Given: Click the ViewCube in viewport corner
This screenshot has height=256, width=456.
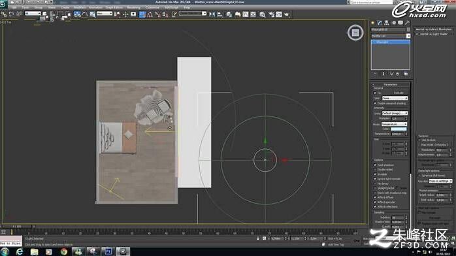Looking at the screenshot, I should click(355, 33).
